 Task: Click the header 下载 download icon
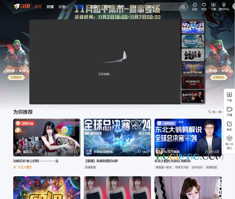click(x=213, y=7)
